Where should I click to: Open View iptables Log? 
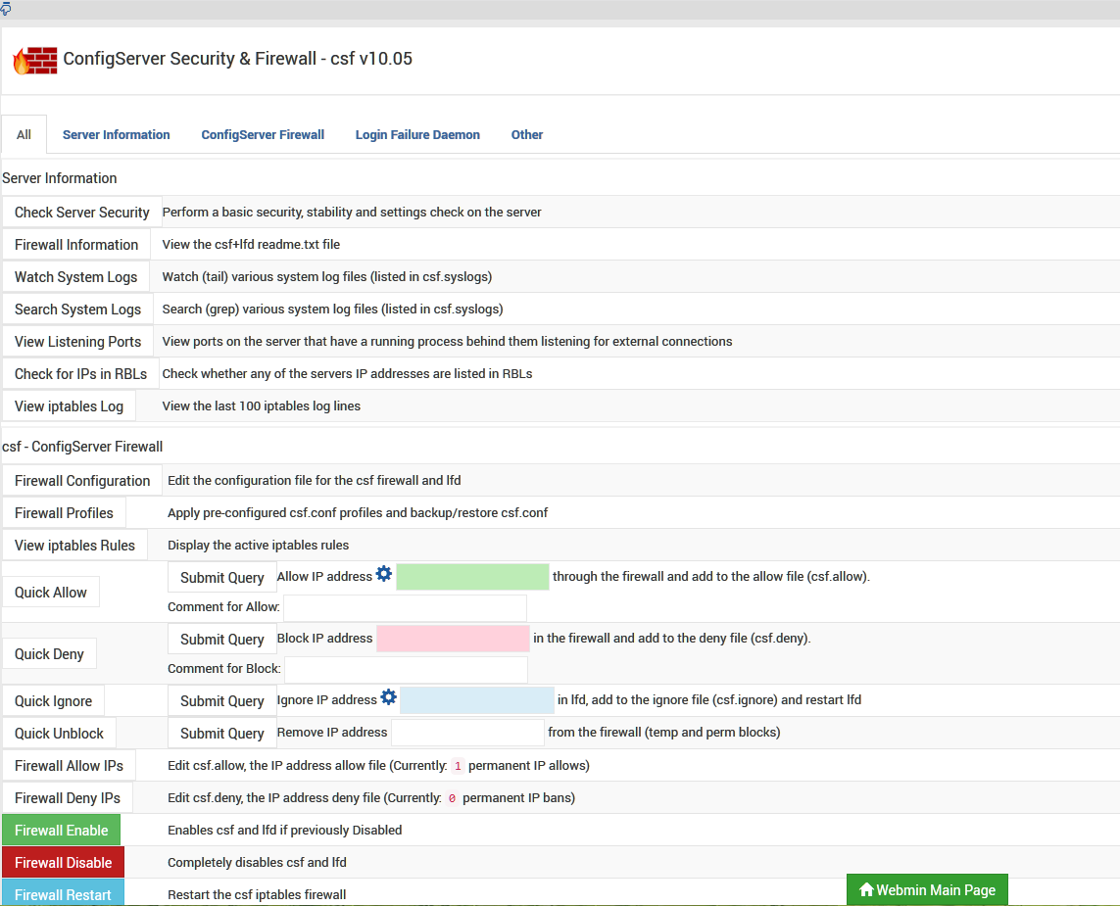[69, 405]
